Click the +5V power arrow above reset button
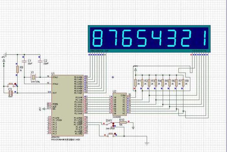 pos(4,60)
